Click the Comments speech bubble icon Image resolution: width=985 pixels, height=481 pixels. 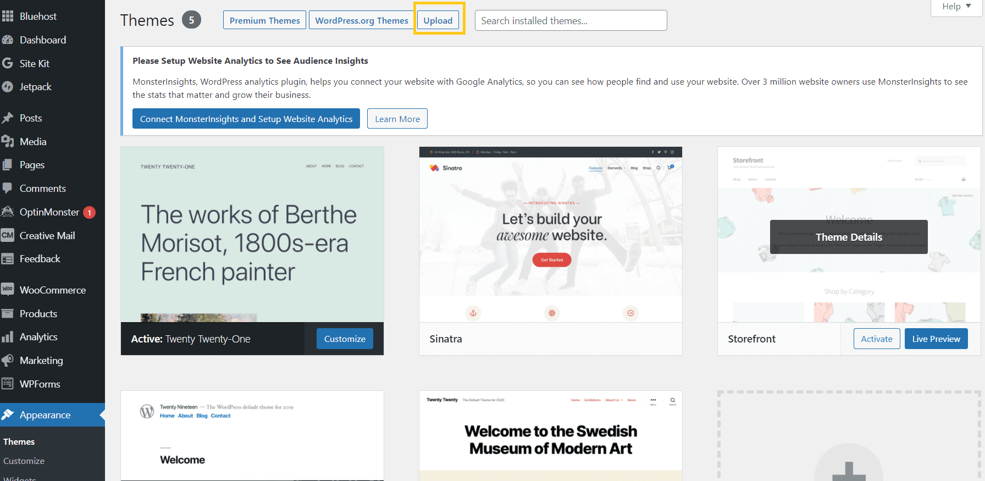click(x=8, y=189)
